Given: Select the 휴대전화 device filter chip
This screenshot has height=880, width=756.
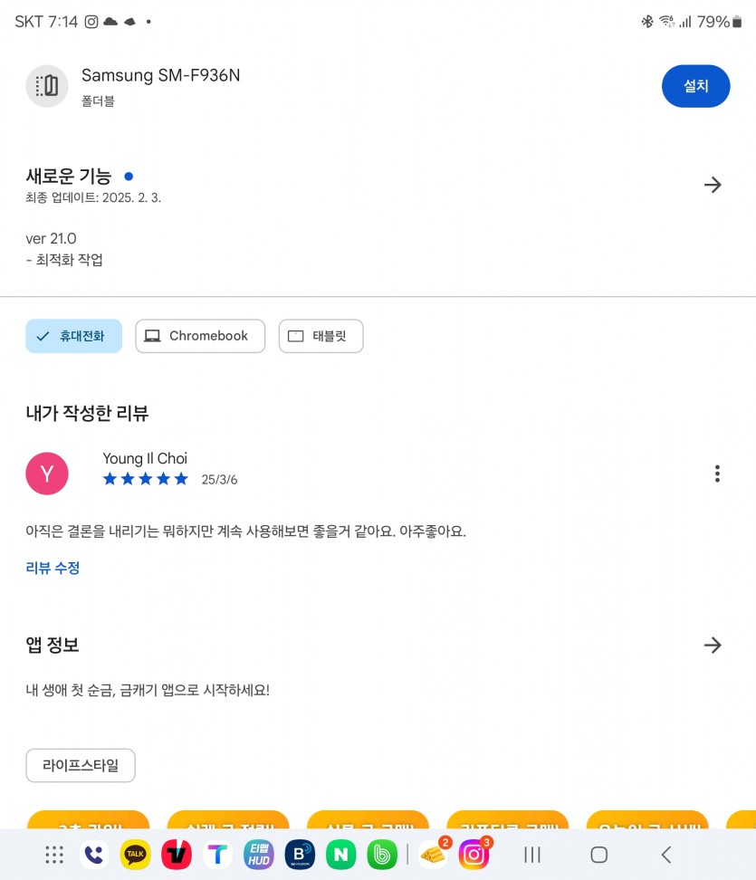Looking at the screenshot, I should tap(73, 336).
